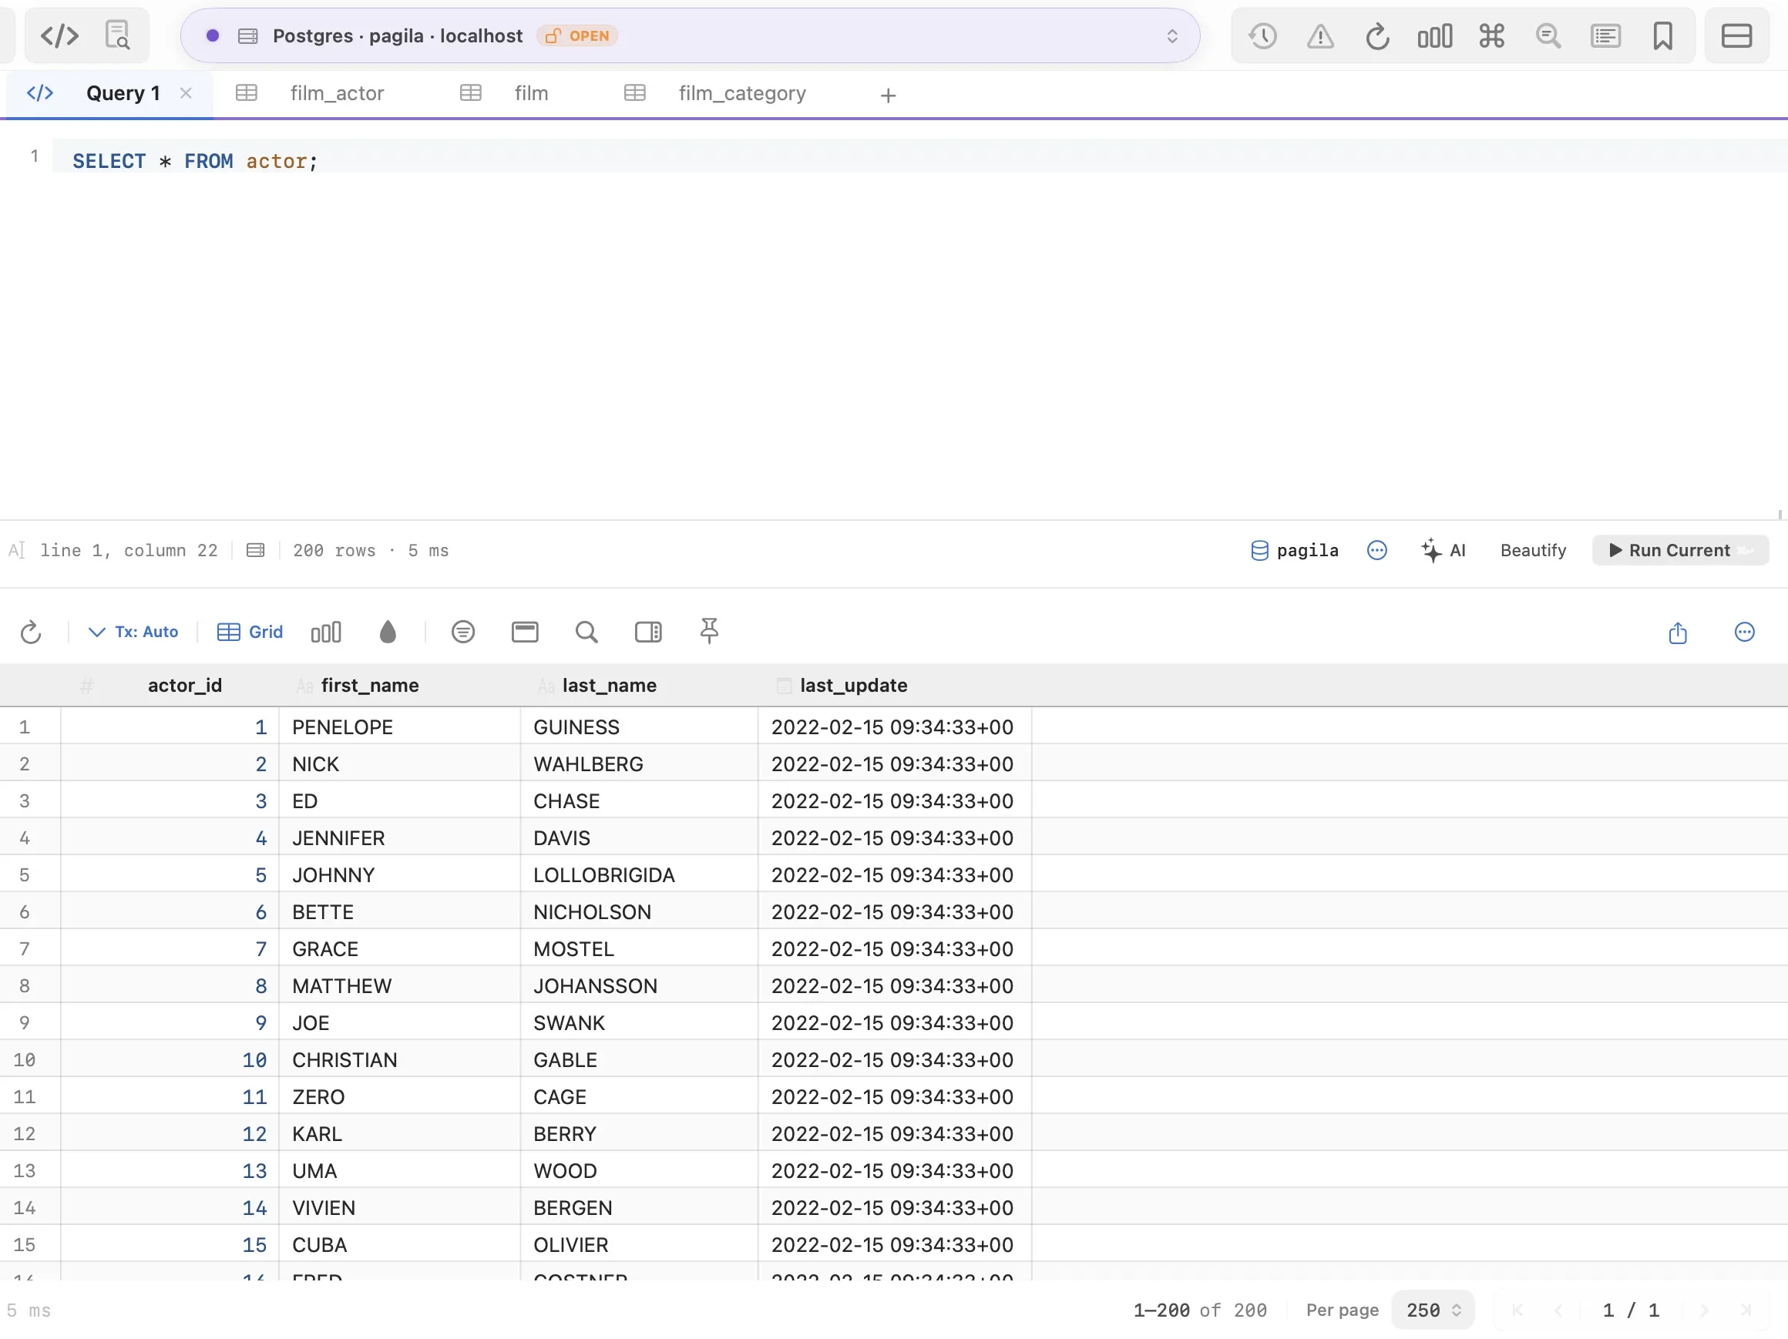Click the window panel icon in results toolbar
Viewport: 1788px width, 1339px height.
[x=525, y=632]
